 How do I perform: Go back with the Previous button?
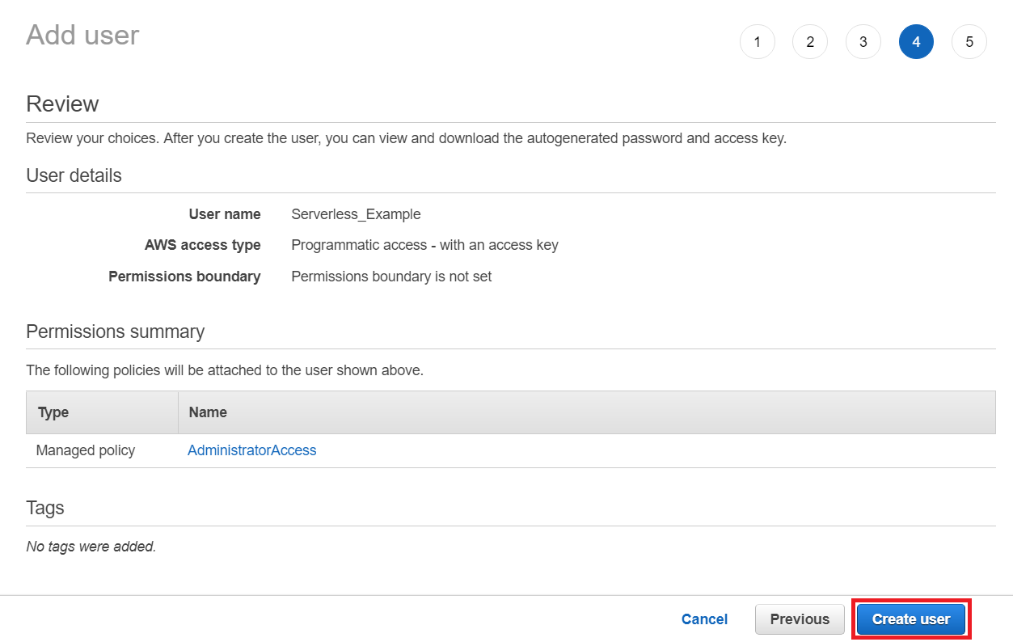800,619
